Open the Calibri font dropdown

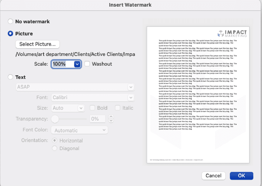(x=130, y=97)
